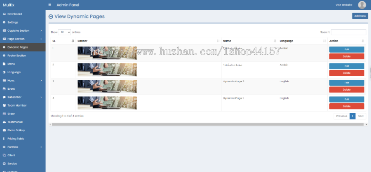The image size is (371, 172).
Task: Sort by the Banner column arrow
Action: point(218,41)
